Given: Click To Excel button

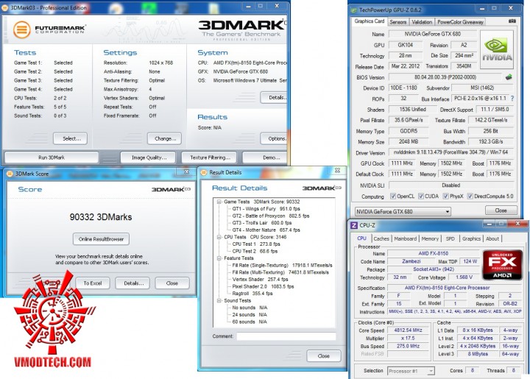Looking at the screenshot, I should pos(93,283).
